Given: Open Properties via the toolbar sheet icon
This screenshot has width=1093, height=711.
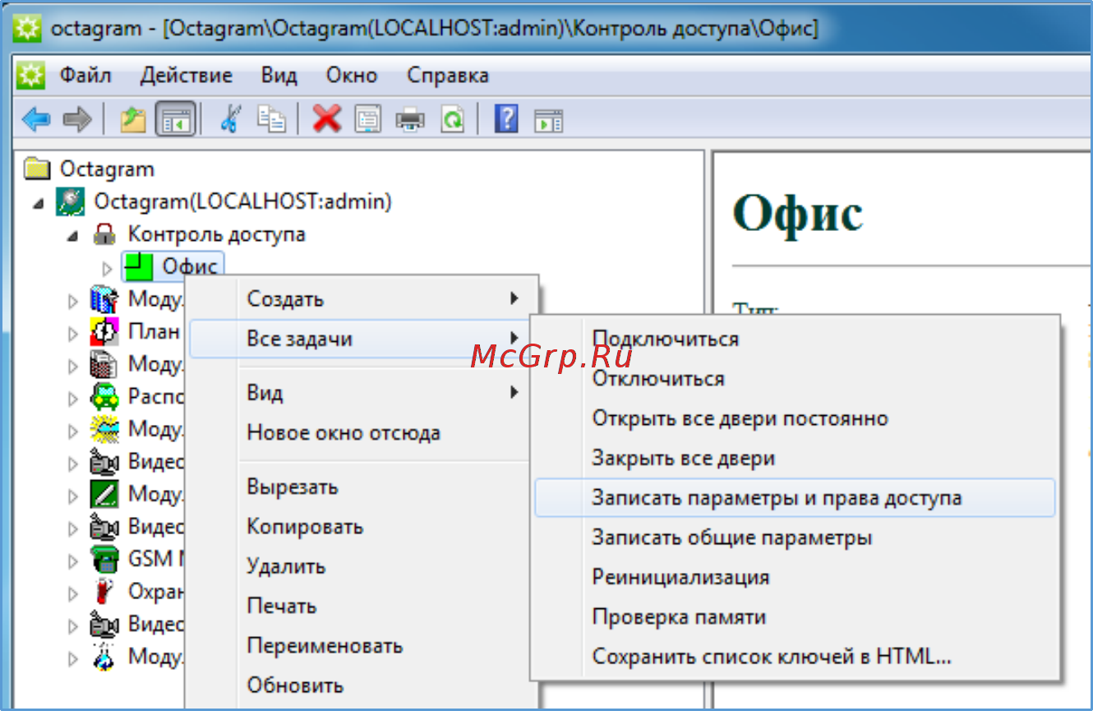Looking at the screenshot, I should pos(367,120).
